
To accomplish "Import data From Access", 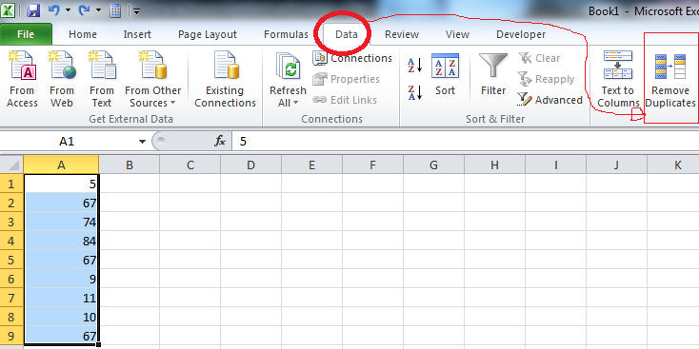I will (22, 79).
